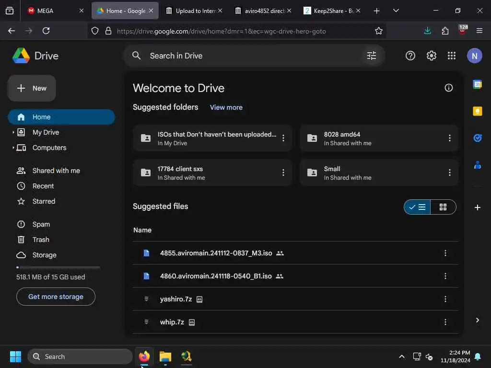Viewport: 491px width, 368px height.
Task: Open Drive search filter options icon
Action: click(x=372, y=56)
